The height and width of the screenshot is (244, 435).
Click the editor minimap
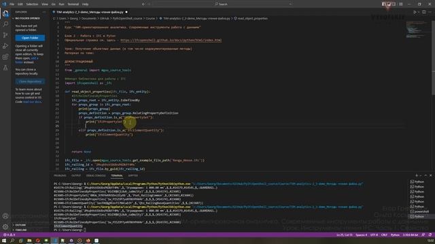[419, 30]
